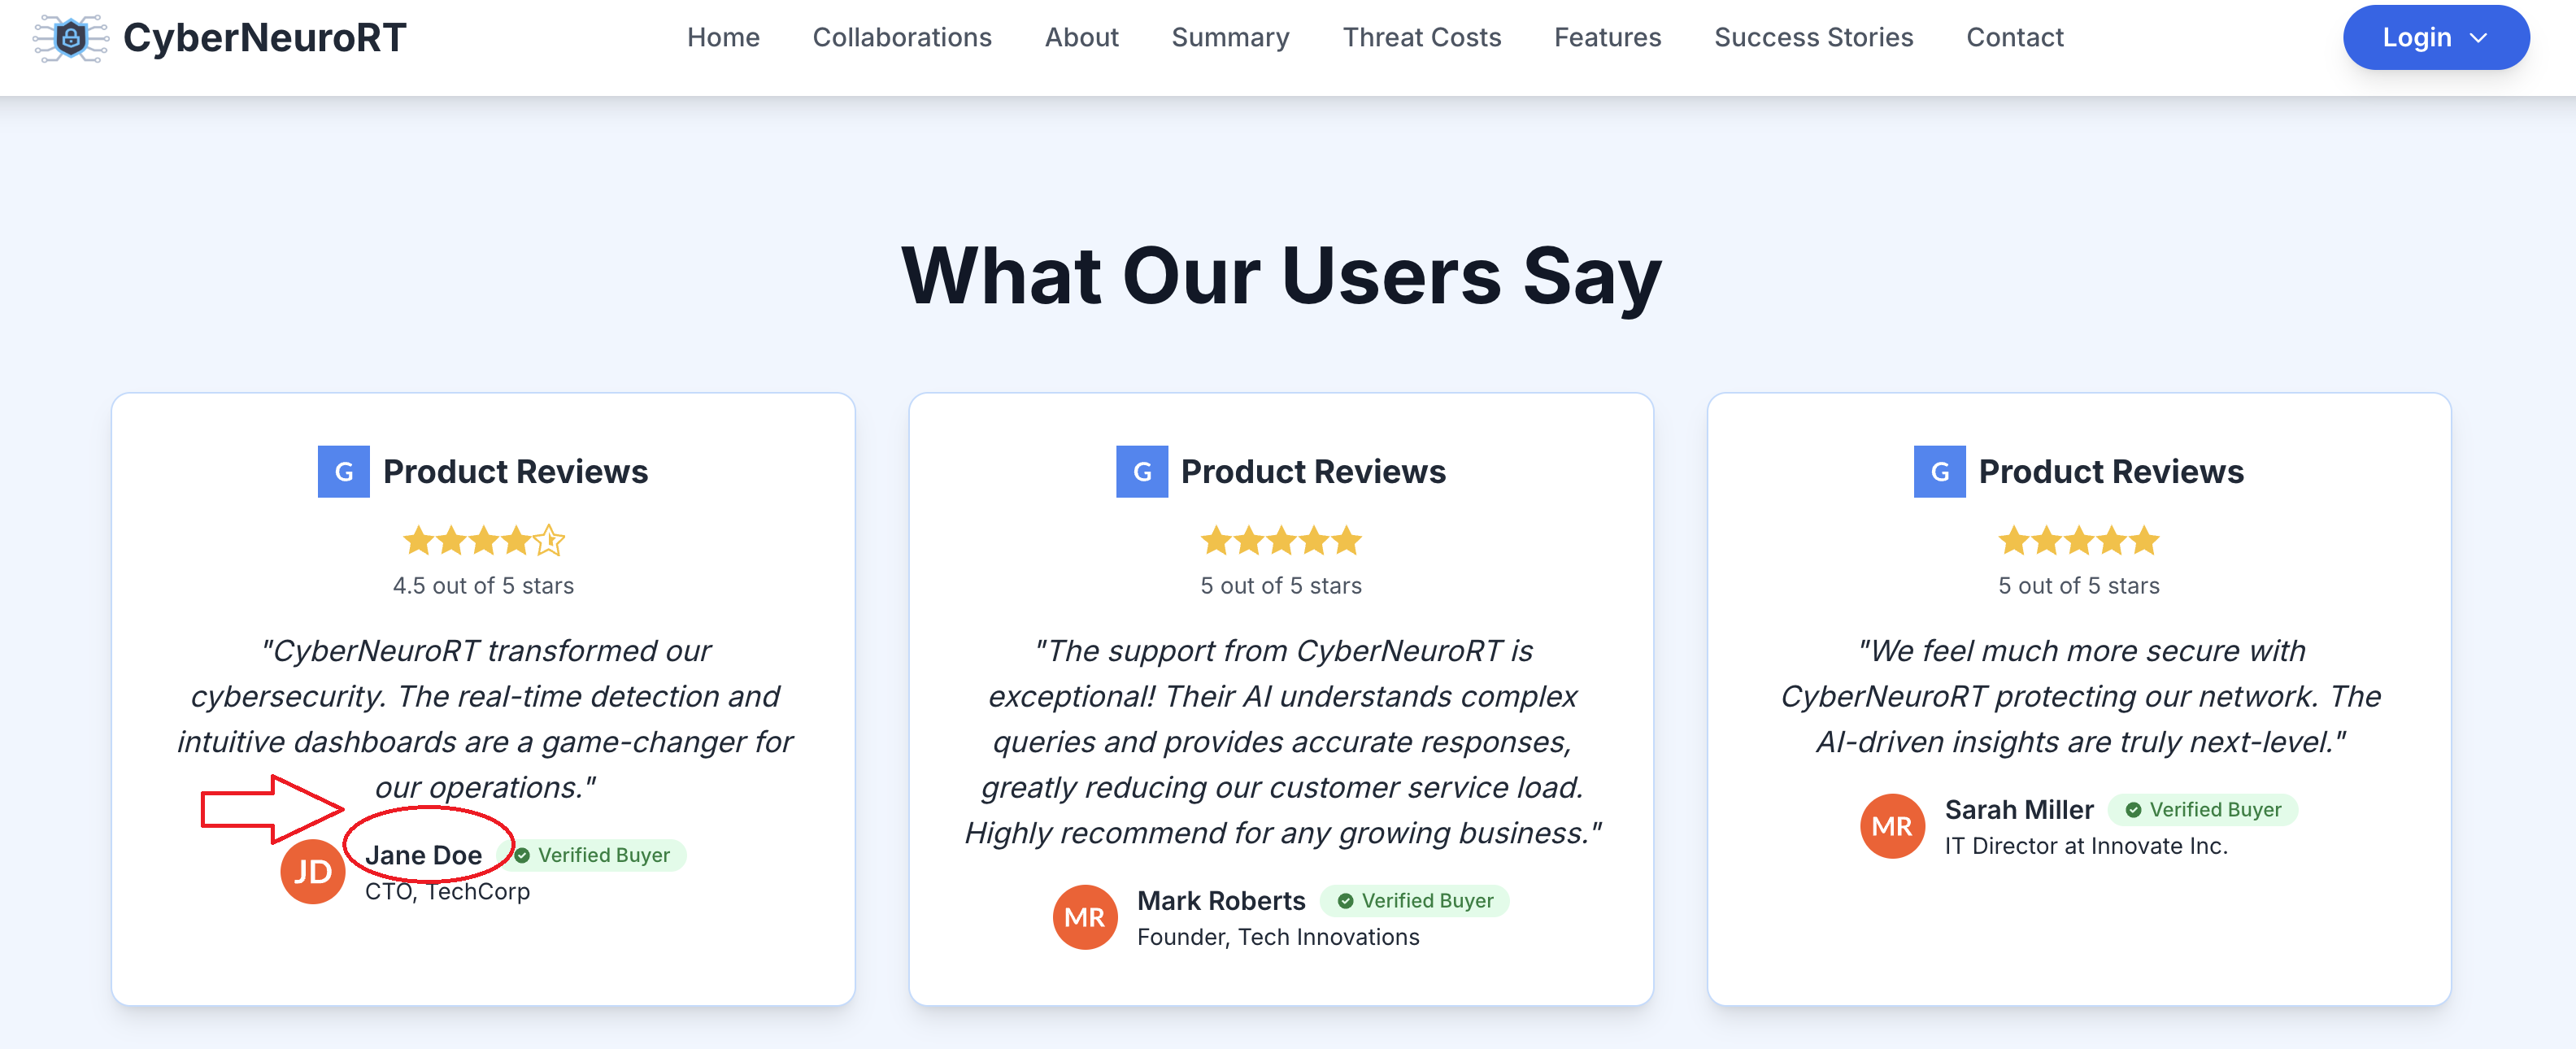The height and width of the screenshot is (1049, 2576).
Task: Open the Success Stories nav link
Action: click(1813, 38)
